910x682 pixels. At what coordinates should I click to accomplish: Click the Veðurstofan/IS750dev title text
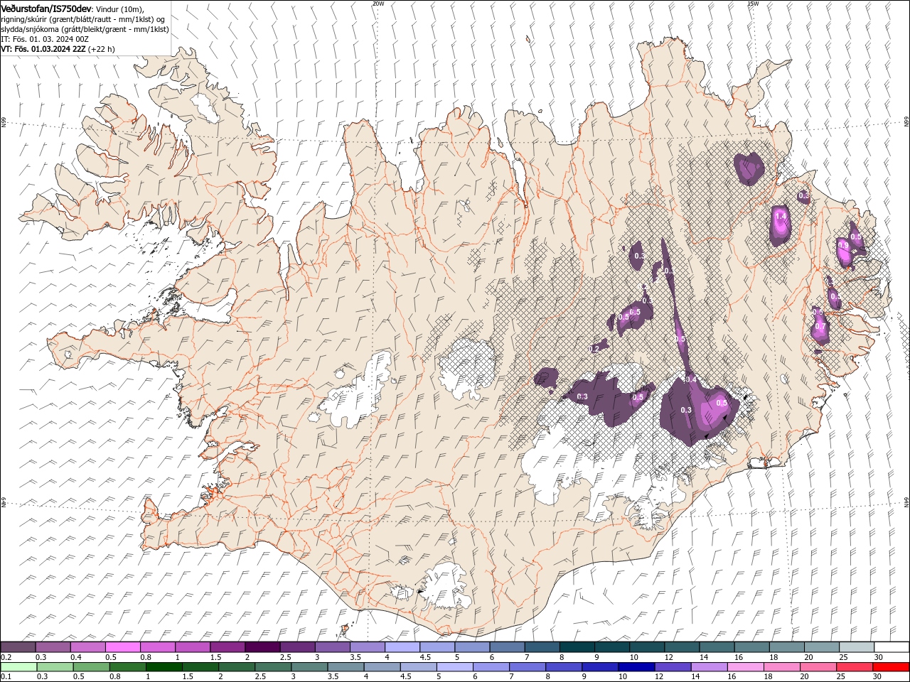46,9
